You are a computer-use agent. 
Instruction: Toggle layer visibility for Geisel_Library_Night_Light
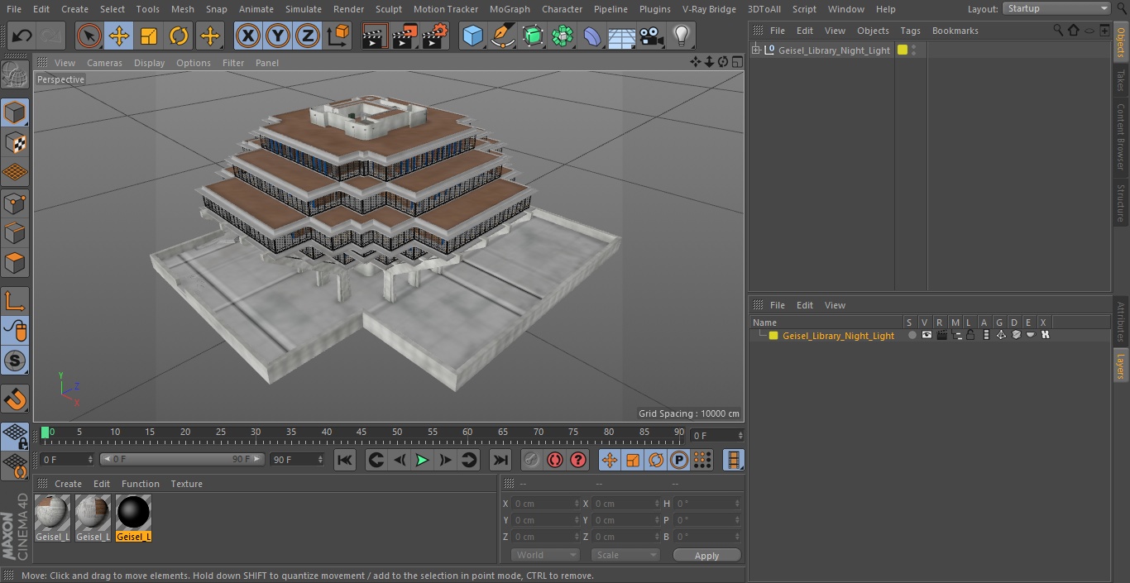[x=927, y=335]
